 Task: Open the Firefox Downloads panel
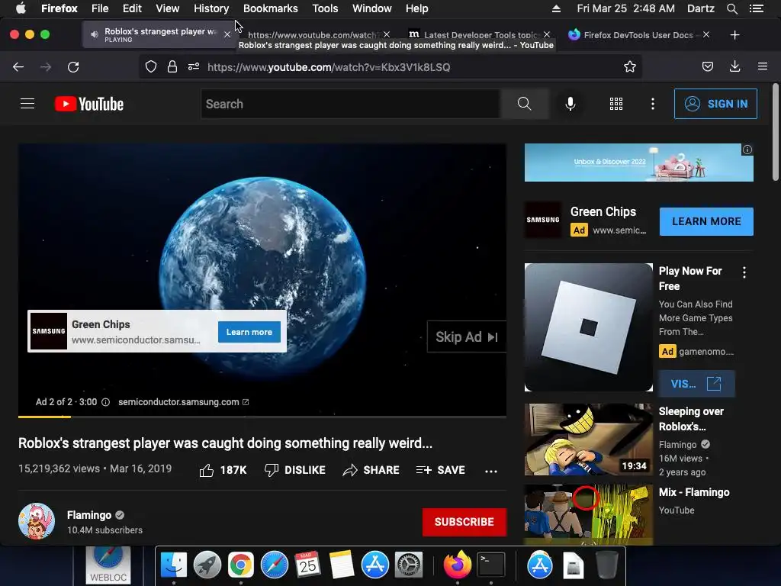point(734,67)
